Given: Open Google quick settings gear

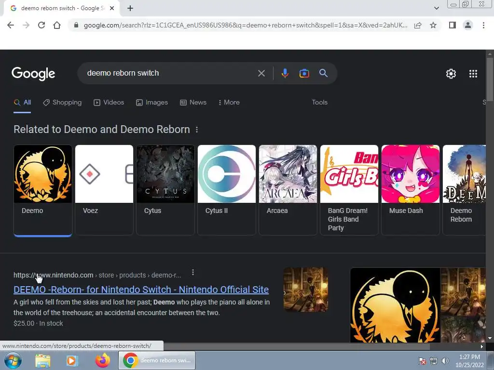Looking at the screenshot, I should pos(451,74).
